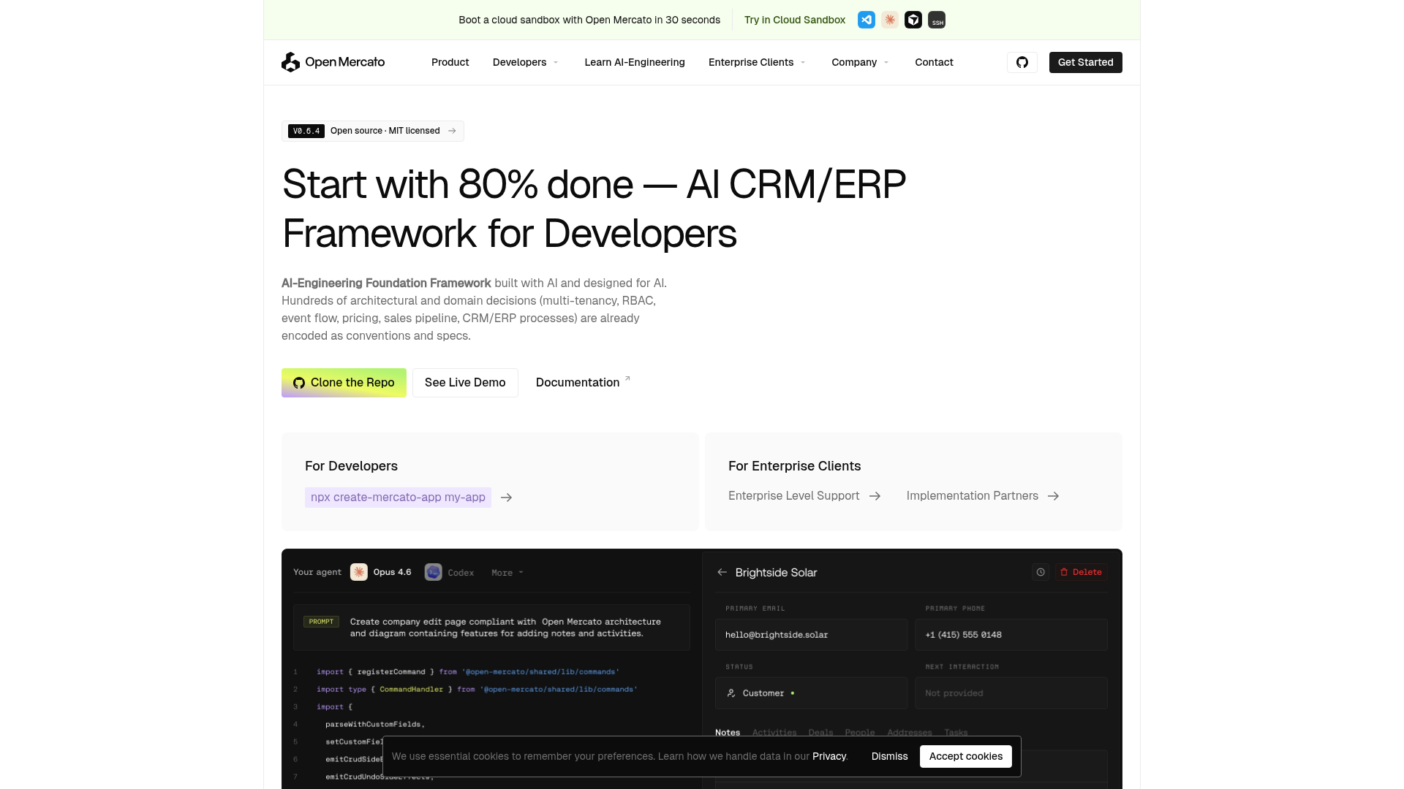Viewport: 1404px width, 789px height.
Task: Click the 'For Enterprise Clients' heading
Action: click(x=794, y=466)
